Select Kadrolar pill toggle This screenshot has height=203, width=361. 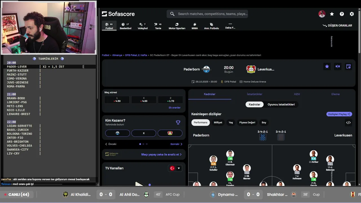[x=254, y=104]
